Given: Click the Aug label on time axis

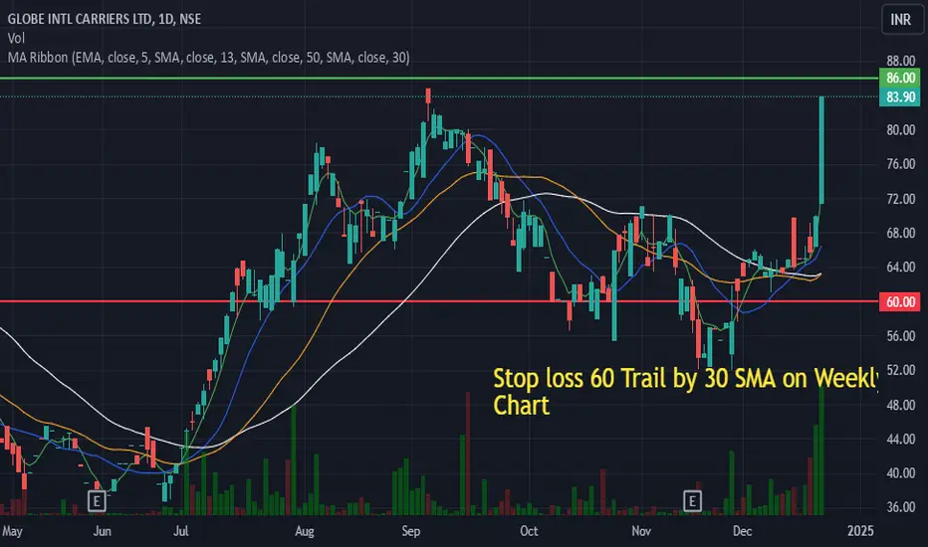Looking at the screenshot, I should [305, 531].
